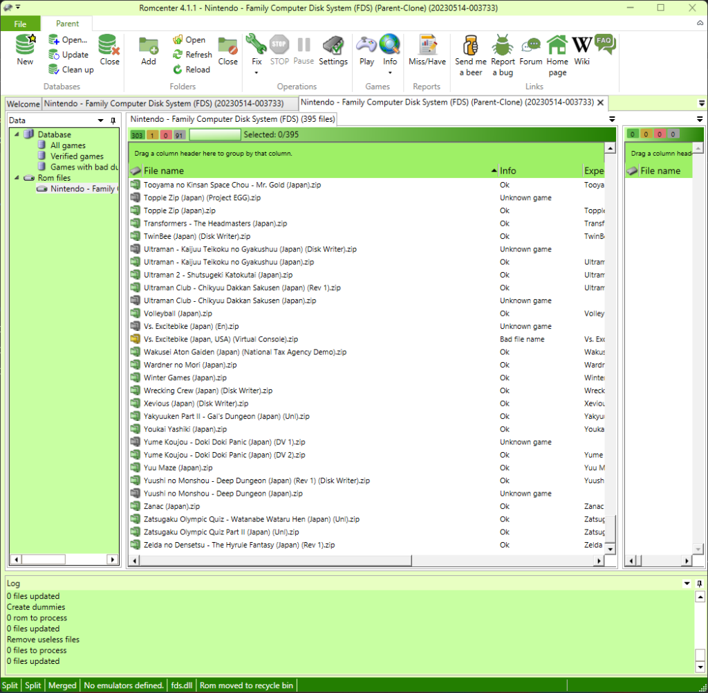Pause the current operation

(x=304, y=50)
